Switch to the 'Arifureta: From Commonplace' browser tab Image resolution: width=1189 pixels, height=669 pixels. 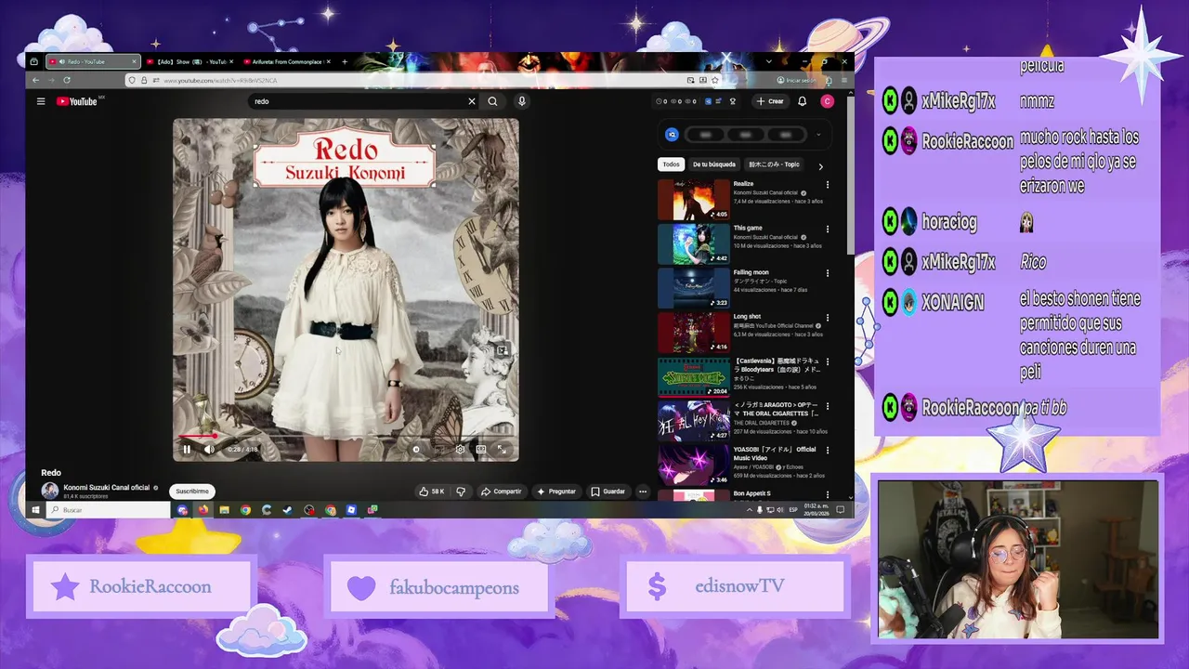(286, 61)
